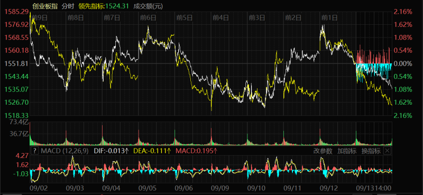
Task: Jump to the 前3日 session marker
Action: (257, 18)
